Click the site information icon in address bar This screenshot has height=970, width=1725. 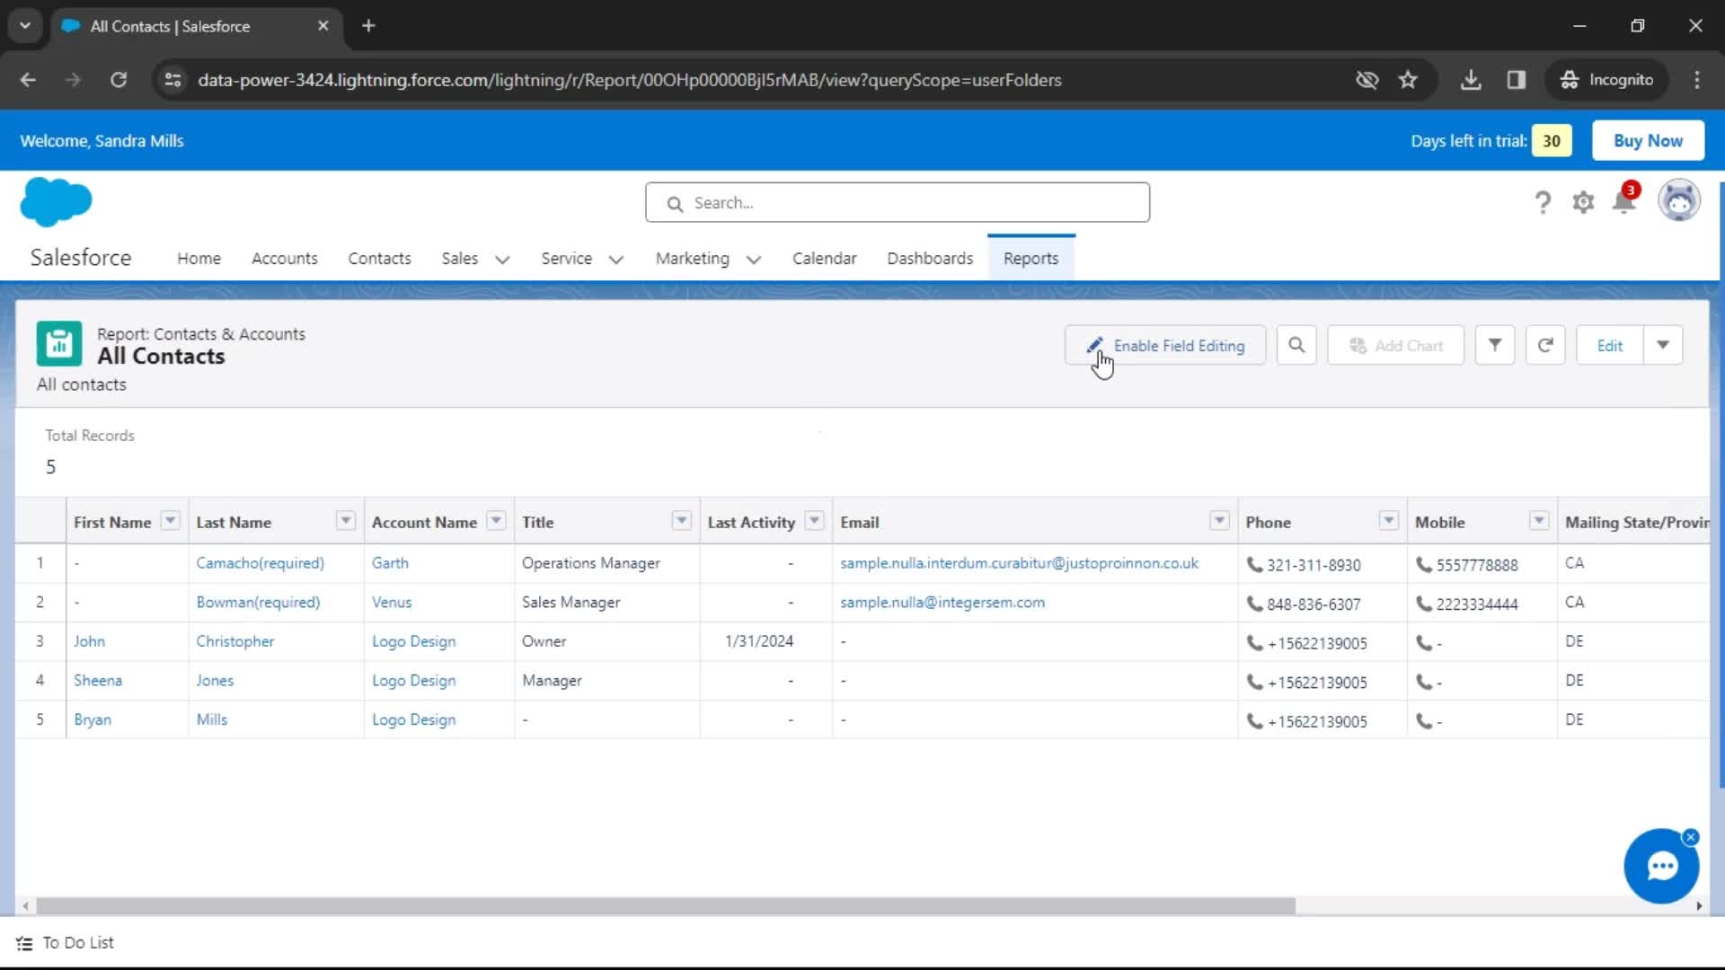[172, 80]
